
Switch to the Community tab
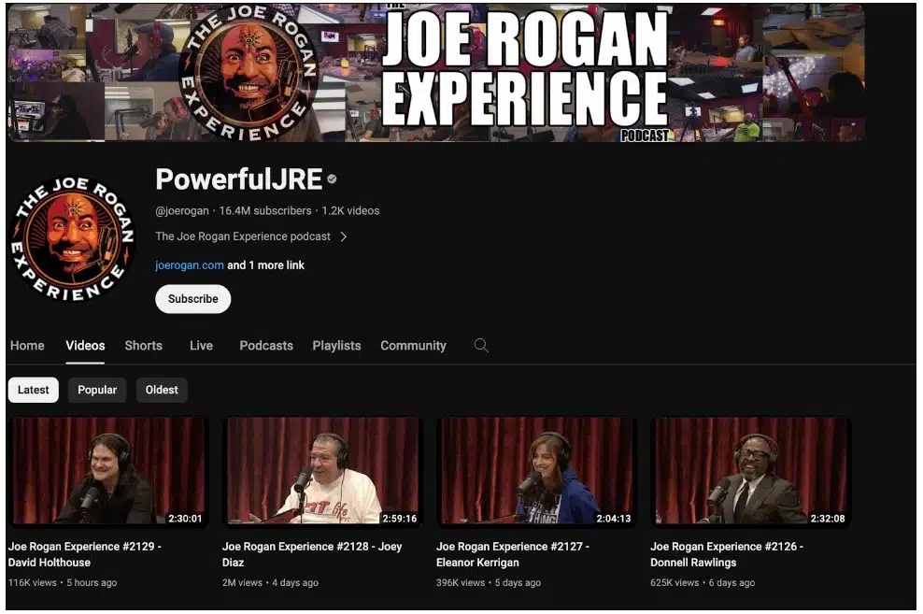point(413,346)
